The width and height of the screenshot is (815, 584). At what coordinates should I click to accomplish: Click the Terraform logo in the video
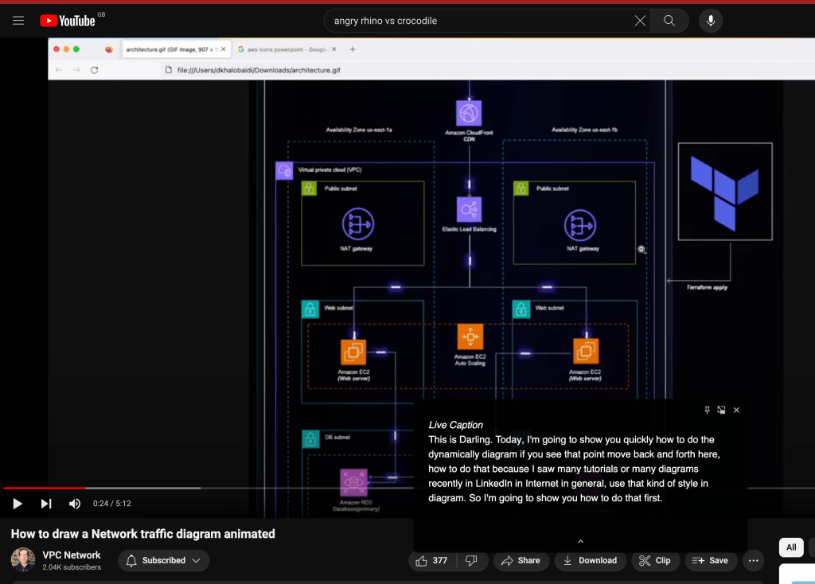724,191
